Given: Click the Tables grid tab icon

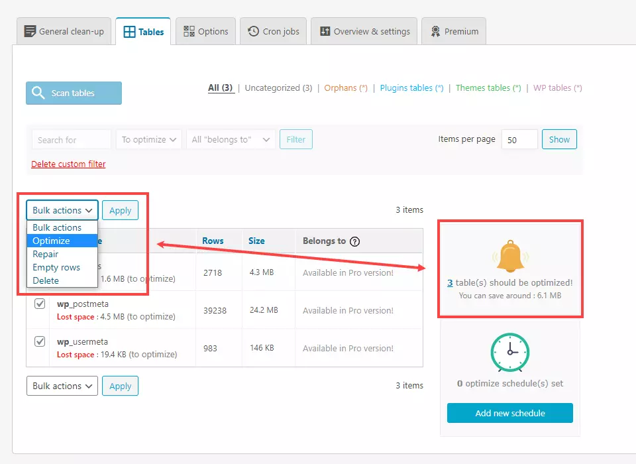Looking at the screenshot, I should (129, 32).
